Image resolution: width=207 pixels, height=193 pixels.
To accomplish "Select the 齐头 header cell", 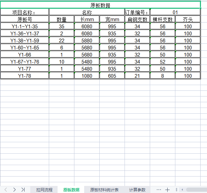I will pyautogui.click(x=188, y=19).
